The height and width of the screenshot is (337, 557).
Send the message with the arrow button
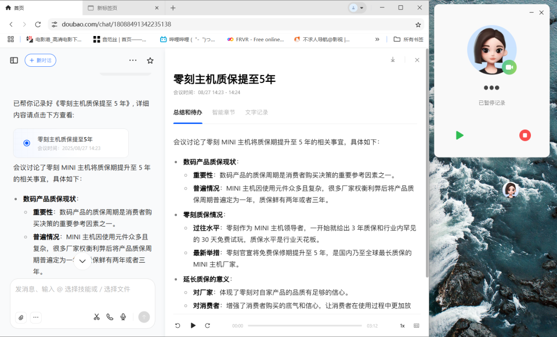(x=144, y=317)
